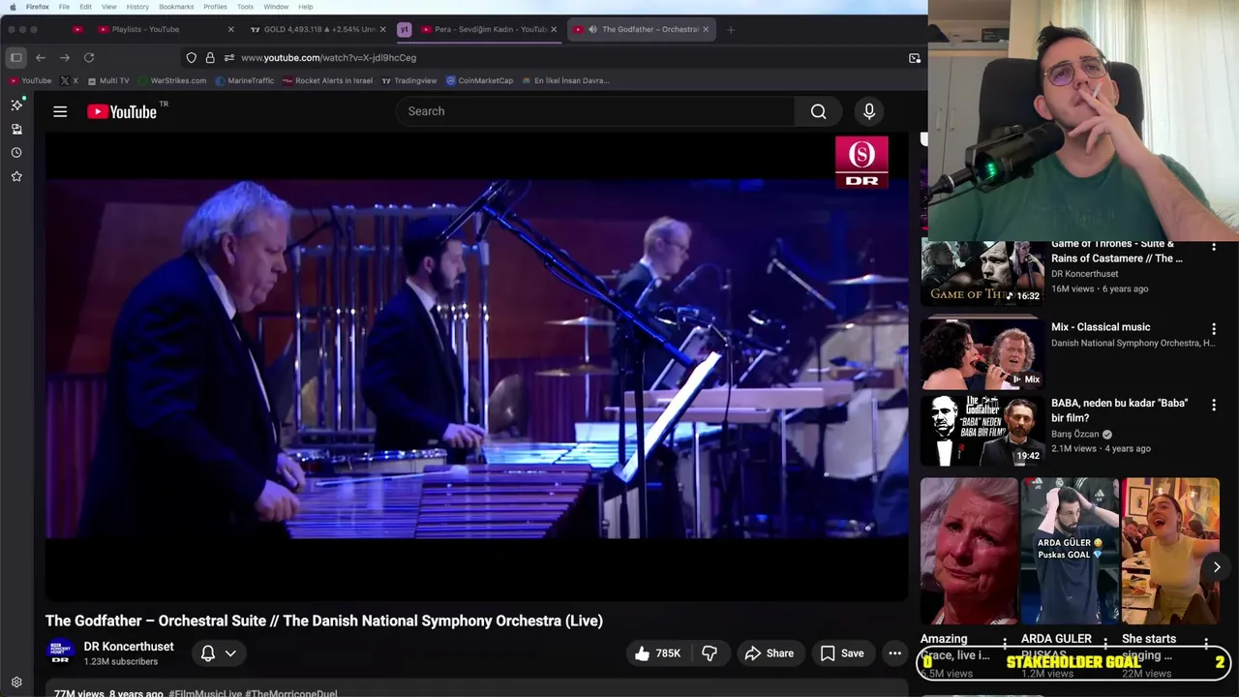Open the Profiles menu in menu bar
This screenshot has width=1239, height=697.
pyautogui.click(x=215, y=7)
